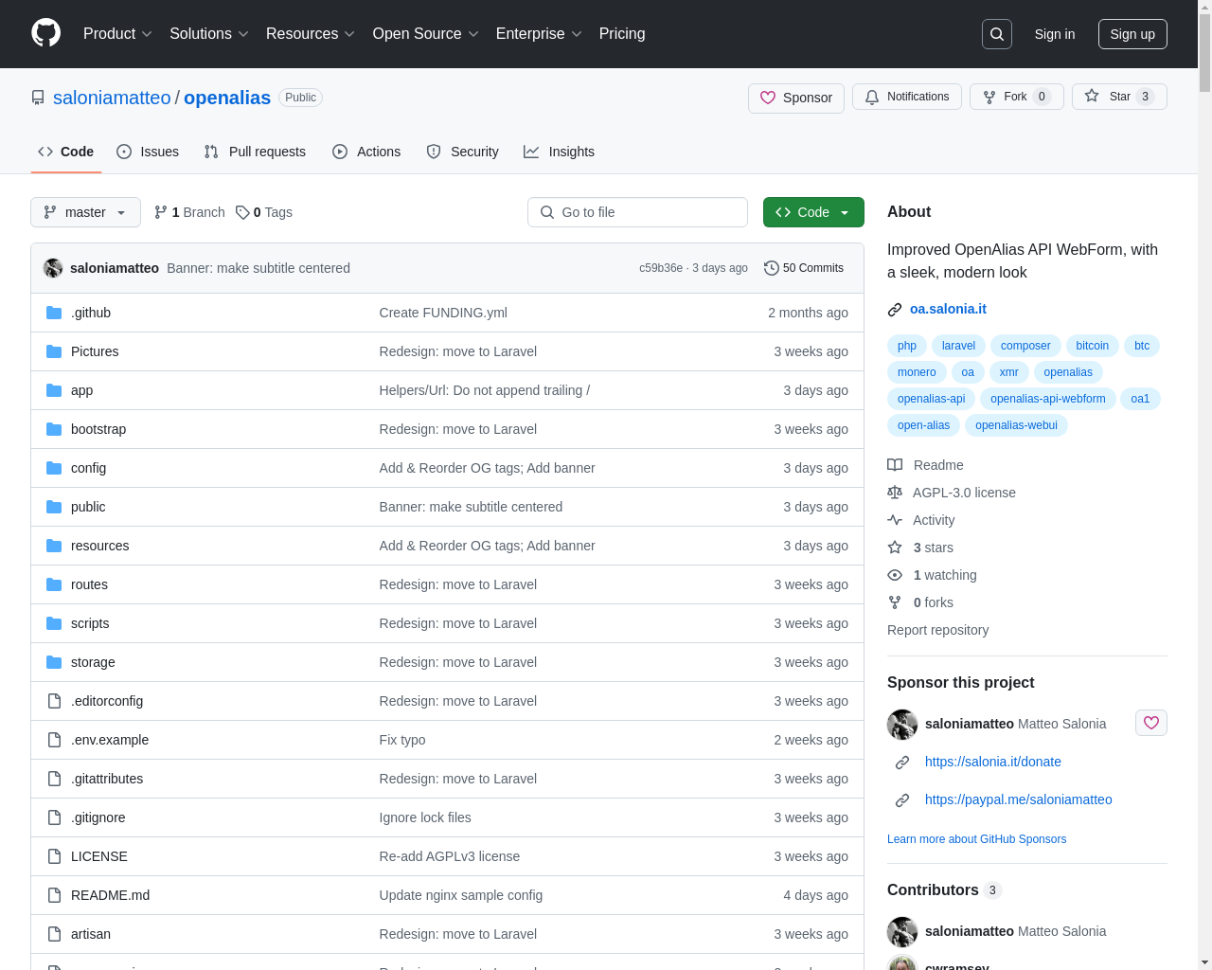1212x970 pixels.
Task: Open the commit message 'Fix typo'
Action: 402,740
